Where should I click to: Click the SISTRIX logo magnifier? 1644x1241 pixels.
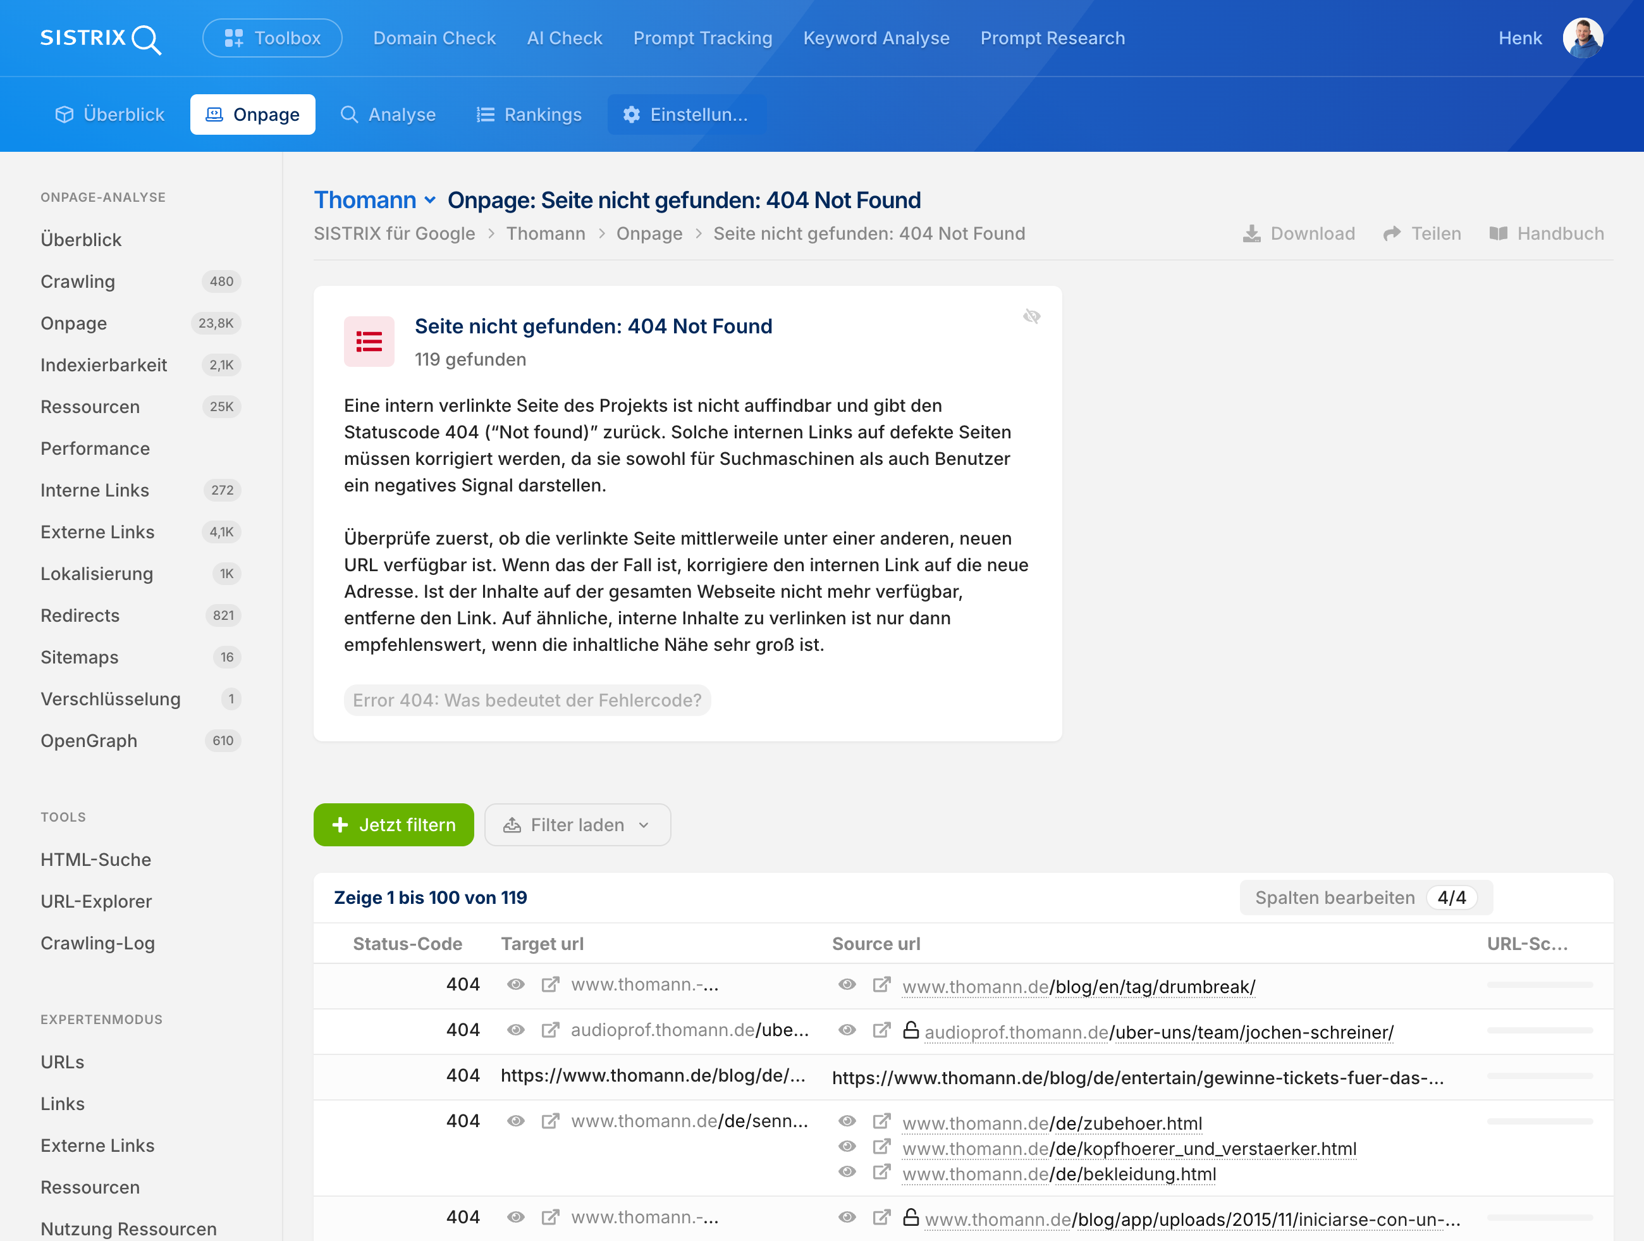(x=147, y=40)
